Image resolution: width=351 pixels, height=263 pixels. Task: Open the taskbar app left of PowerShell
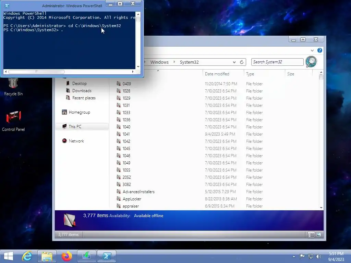[87, 256]
